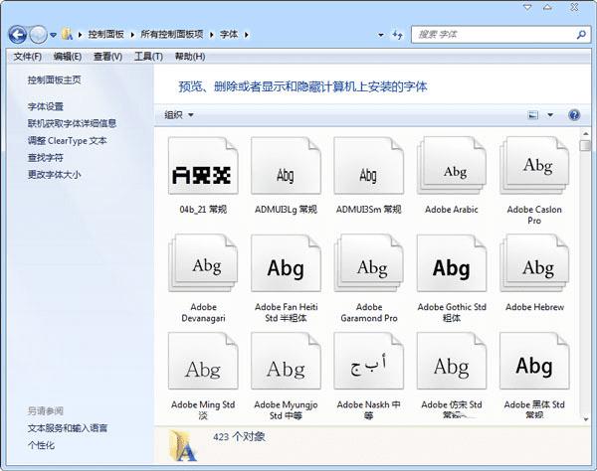Click the 另请参阅 label in sidebar
The height and width of the screenshot is (471, 597).
[46, 411]
